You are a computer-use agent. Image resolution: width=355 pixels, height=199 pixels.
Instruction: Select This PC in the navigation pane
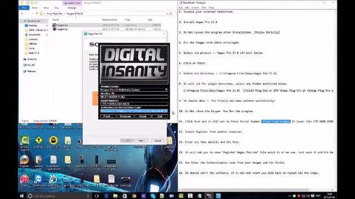click(x=31, y=65)
